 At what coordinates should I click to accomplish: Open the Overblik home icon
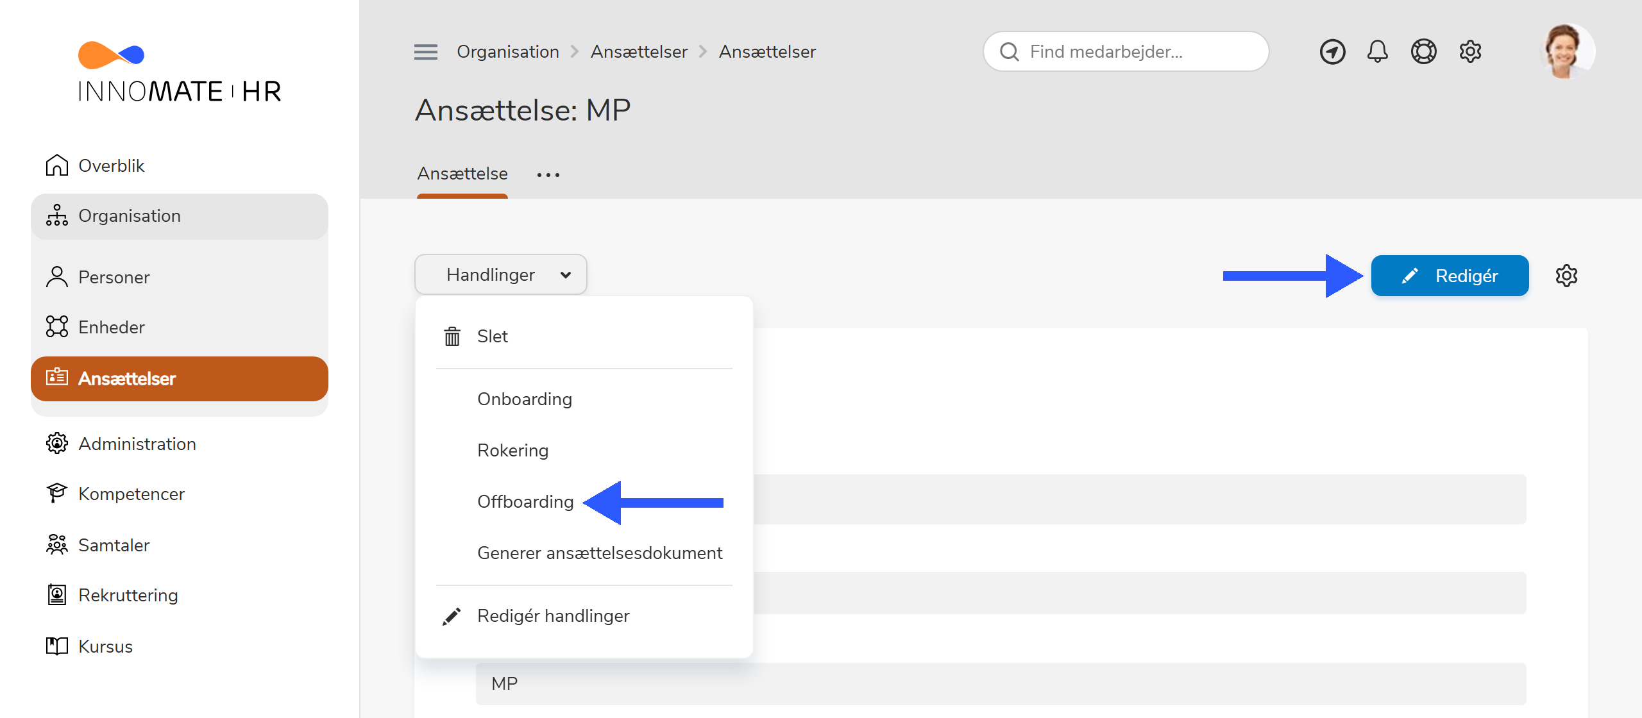[x=58, y=165]
